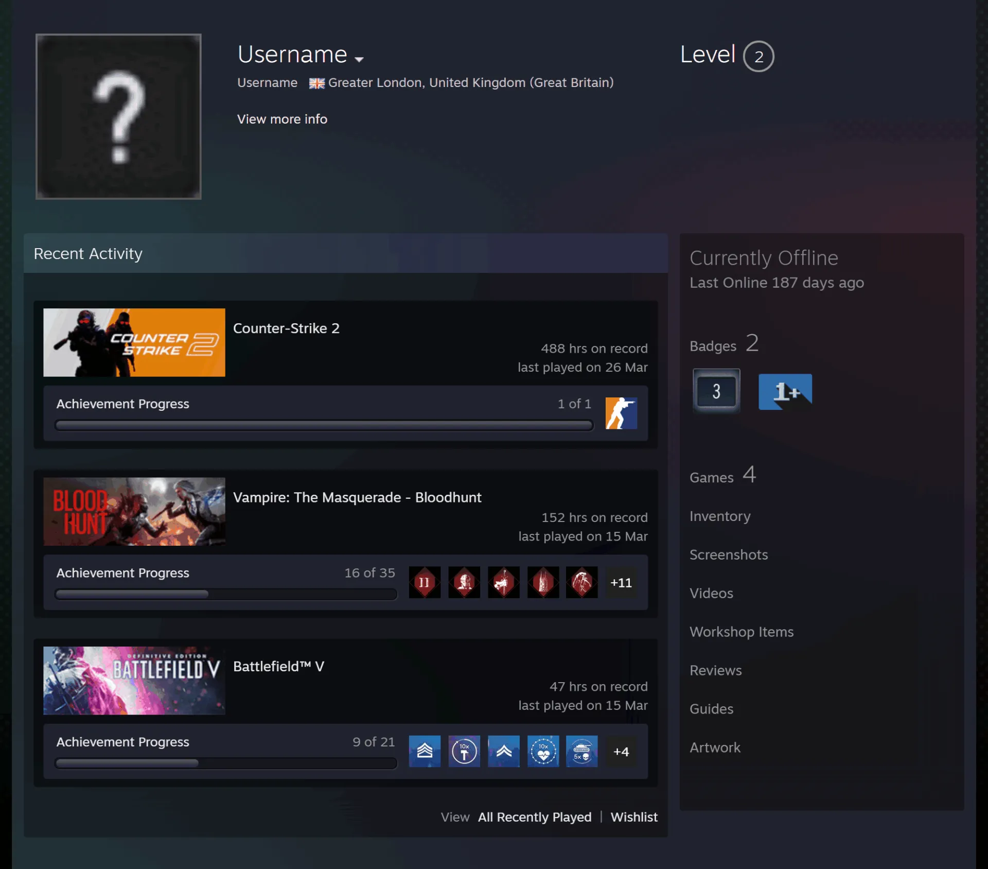Open Vampire: The Masquerade - Bloodhunt title

357,497
